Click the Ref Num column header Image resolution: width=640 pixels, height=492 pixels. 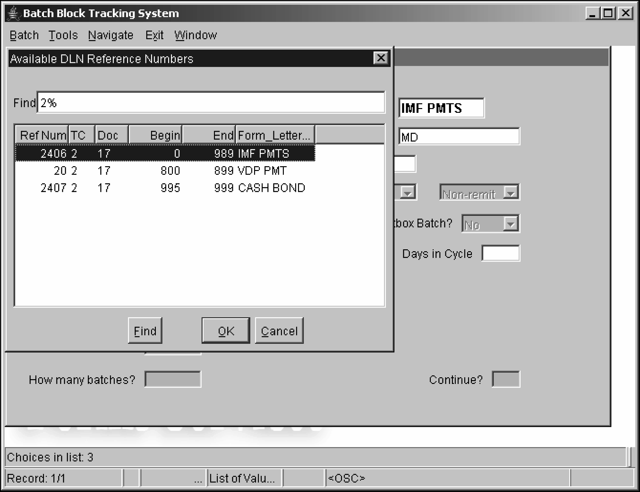click(x=42, y=135)
